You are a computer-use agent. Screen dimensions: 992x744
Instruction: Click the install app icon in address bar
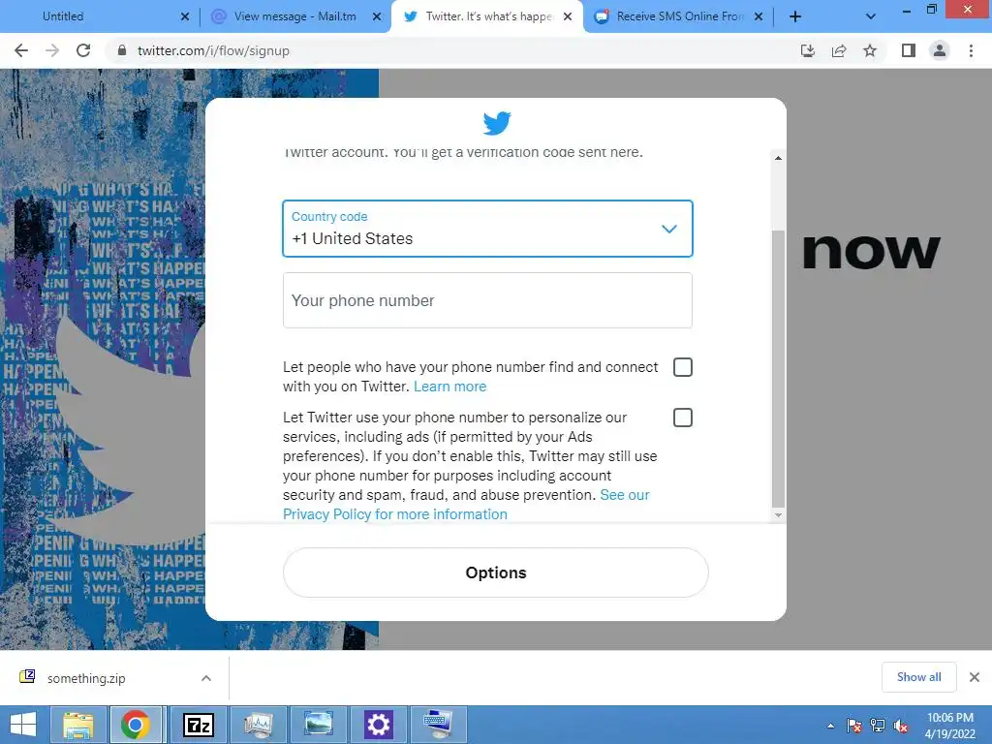807,50
